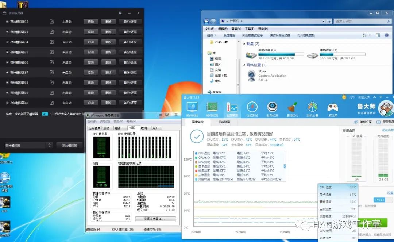Viewport: 394px width, 242px height.
Task: Uncheck the 夜神模拟器36 checkbox
Action: (7, 62)
